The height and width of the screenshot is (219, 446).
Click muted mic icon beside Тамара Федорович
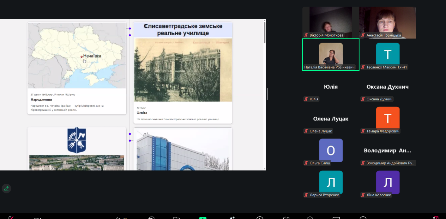pos(363,131)
